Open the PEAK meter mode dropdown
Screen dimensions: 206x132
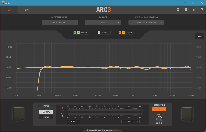click(130, 122)
